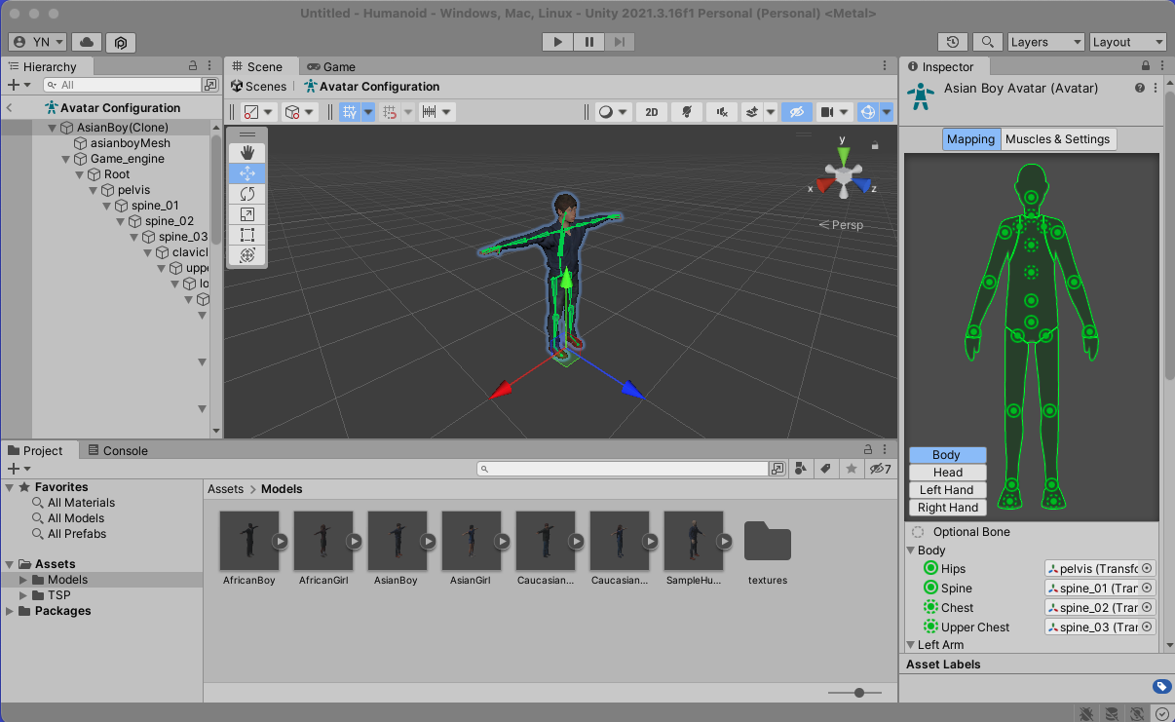Open the Undo History icon
1175x722 pixels.
coord(952,42)
